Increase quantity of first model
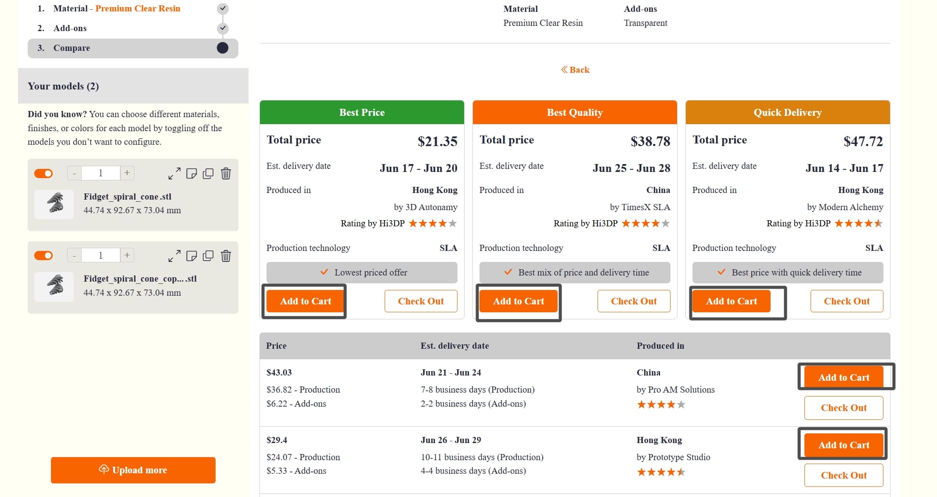937x497 pixels. pos(127,173)
